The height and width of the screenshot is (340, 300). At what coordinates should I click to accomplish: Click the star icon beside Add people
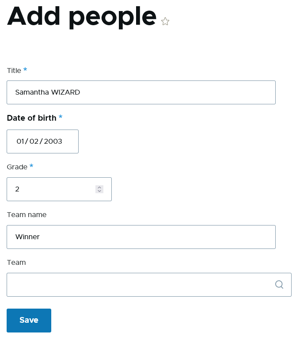[x=165, y=21]
